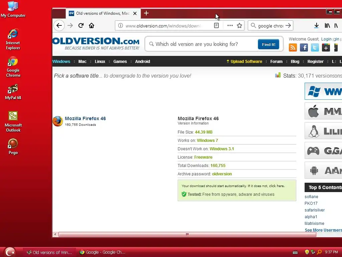
Task: Click the scrollbar left arrow
Action: click(x=55, y=234)
